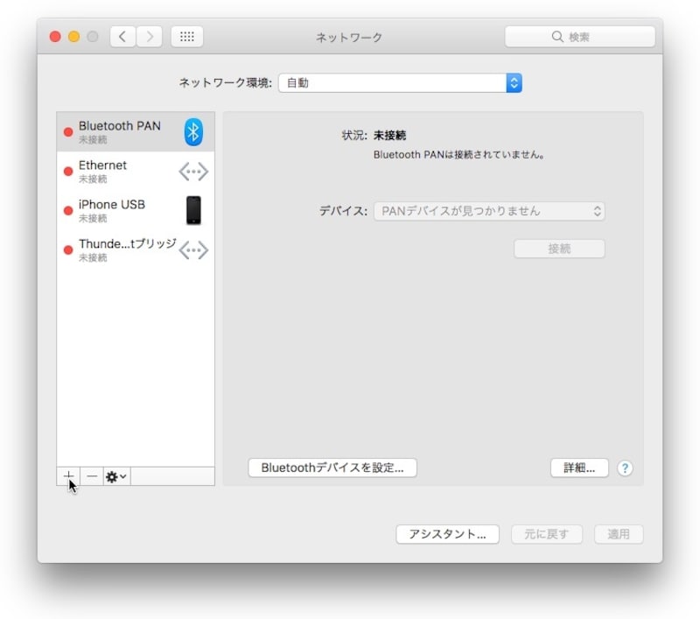Click Bluetoothデバイスを設定... button

(x=332, y=468)
